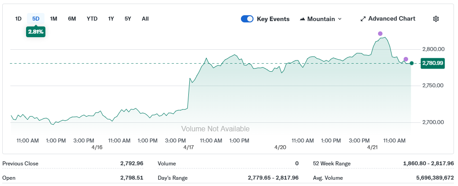Click the Mountain chart type icon

(x=302, y=19)
